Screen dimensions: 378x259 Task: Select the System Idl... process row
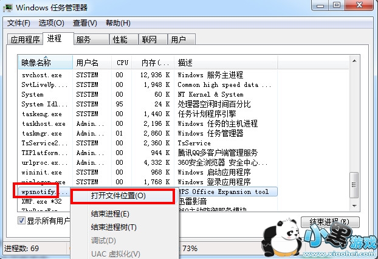pyautogui.click(x=148, y=104)
